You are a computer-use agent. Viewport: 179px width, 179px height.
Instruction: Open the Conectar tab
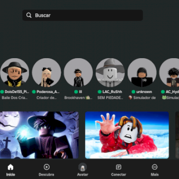click(119, 170)
